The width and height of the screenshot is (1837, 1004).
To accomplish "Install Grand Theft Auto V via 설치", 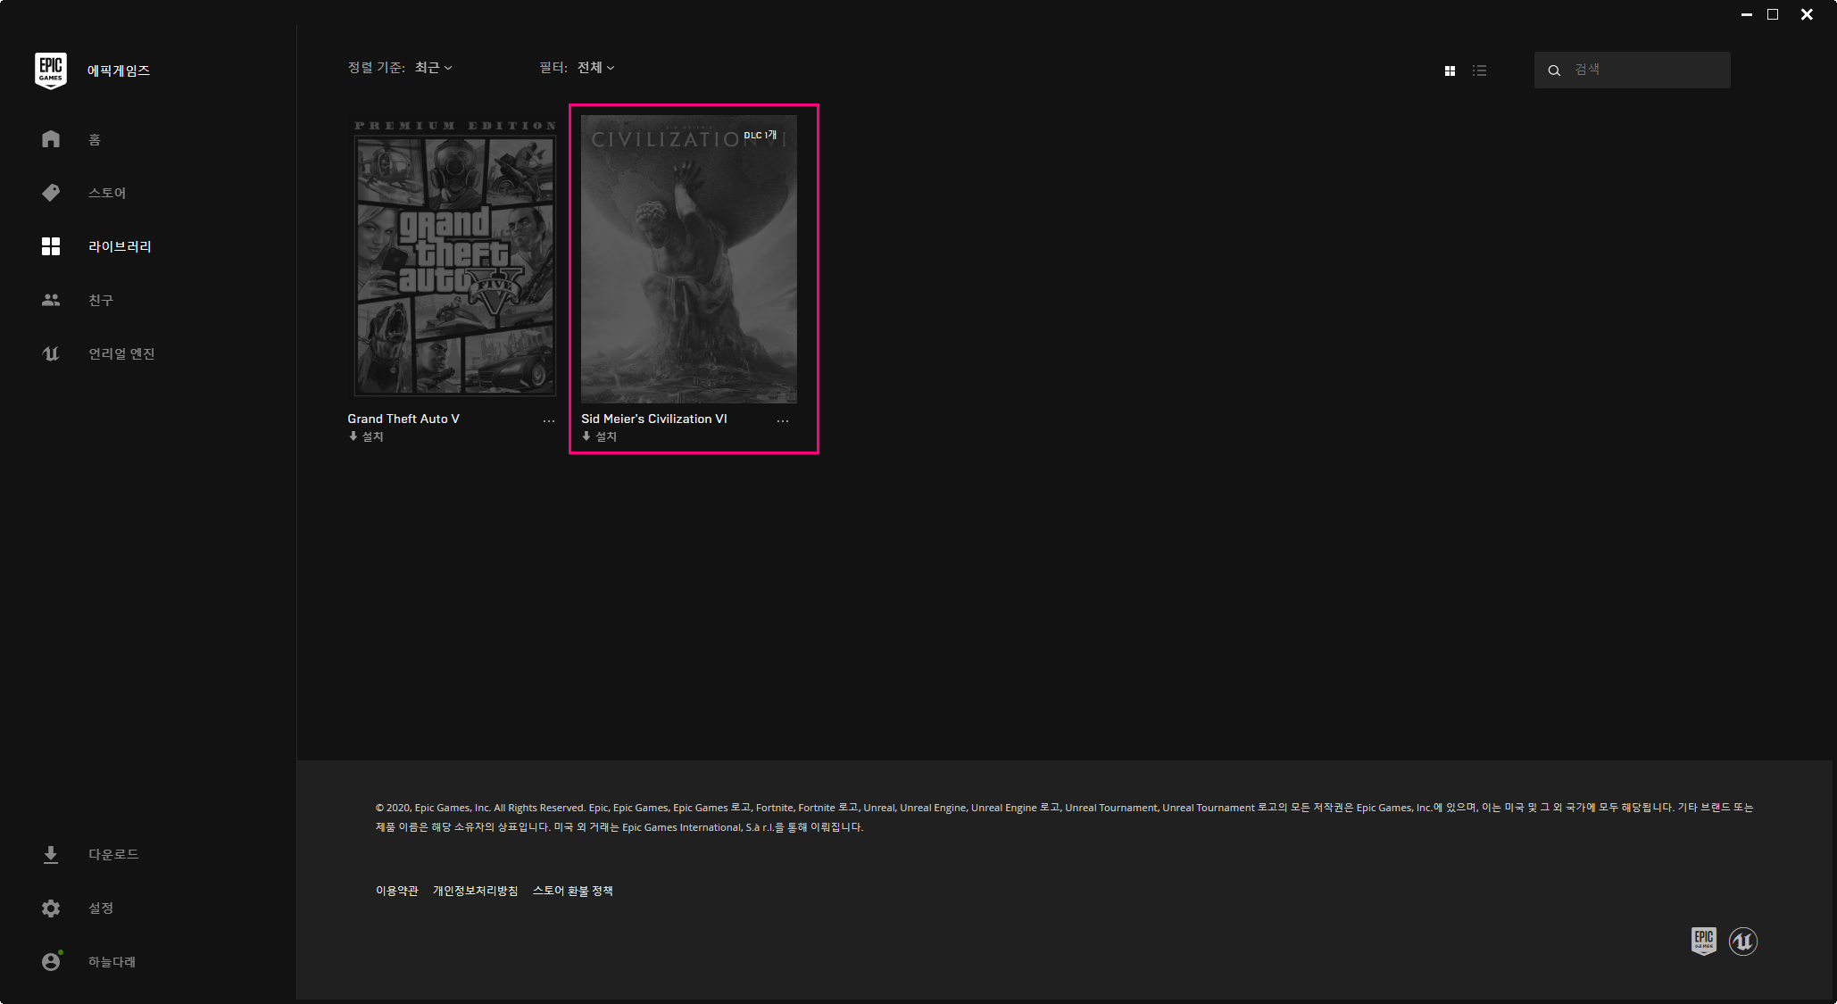I will click(x=367, y=436).
